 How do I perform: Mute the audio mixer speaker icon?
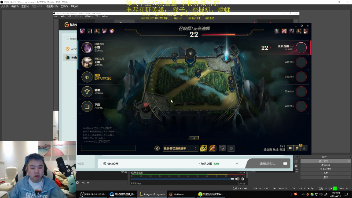point(238,179)
